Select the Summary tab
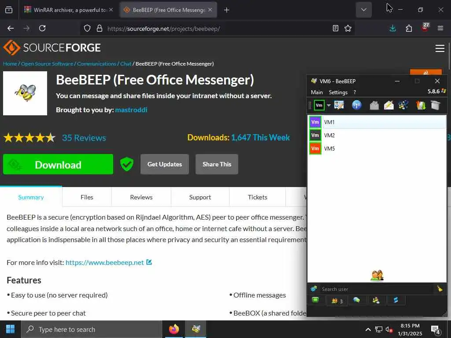Screen dimensions: 451x338 click(x=31, y=197)
